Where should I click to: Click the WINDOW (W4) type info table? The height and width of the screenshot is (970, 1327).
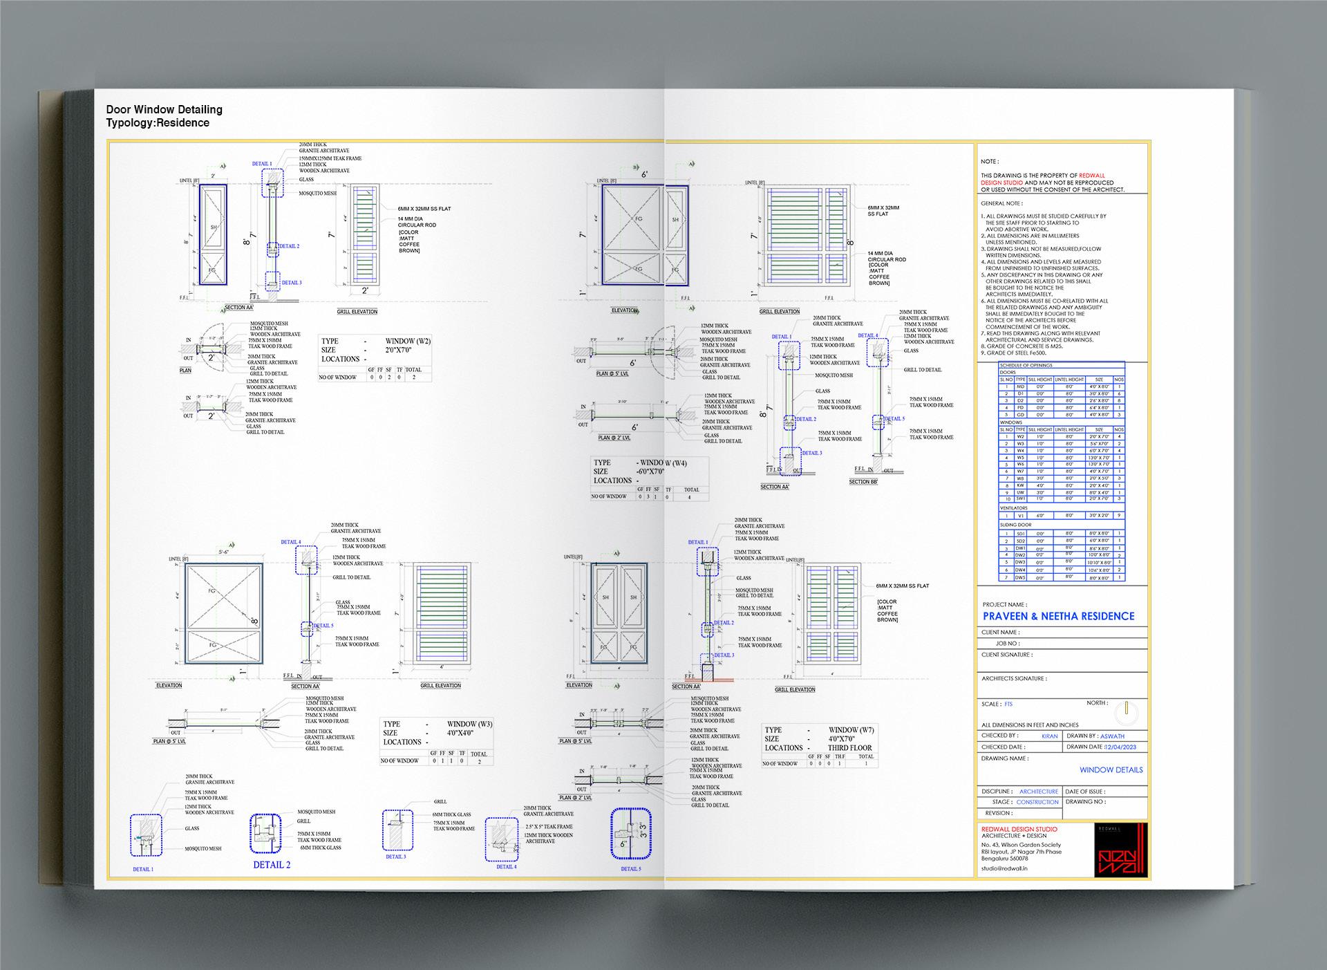[x=649, y=478]
